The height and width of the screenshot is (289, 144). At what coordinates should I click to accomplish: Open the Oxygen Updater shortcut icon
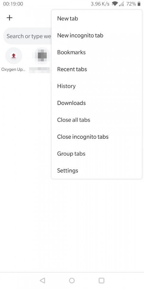[x=14, y=56]
